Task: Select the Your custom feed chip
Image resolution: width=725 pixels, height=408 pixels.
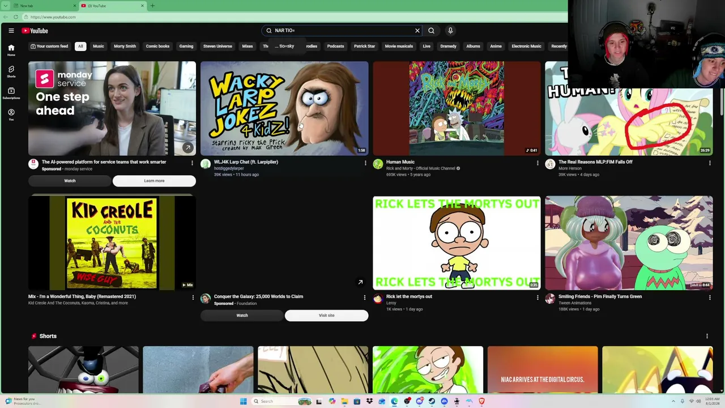Action: (49, 46)
